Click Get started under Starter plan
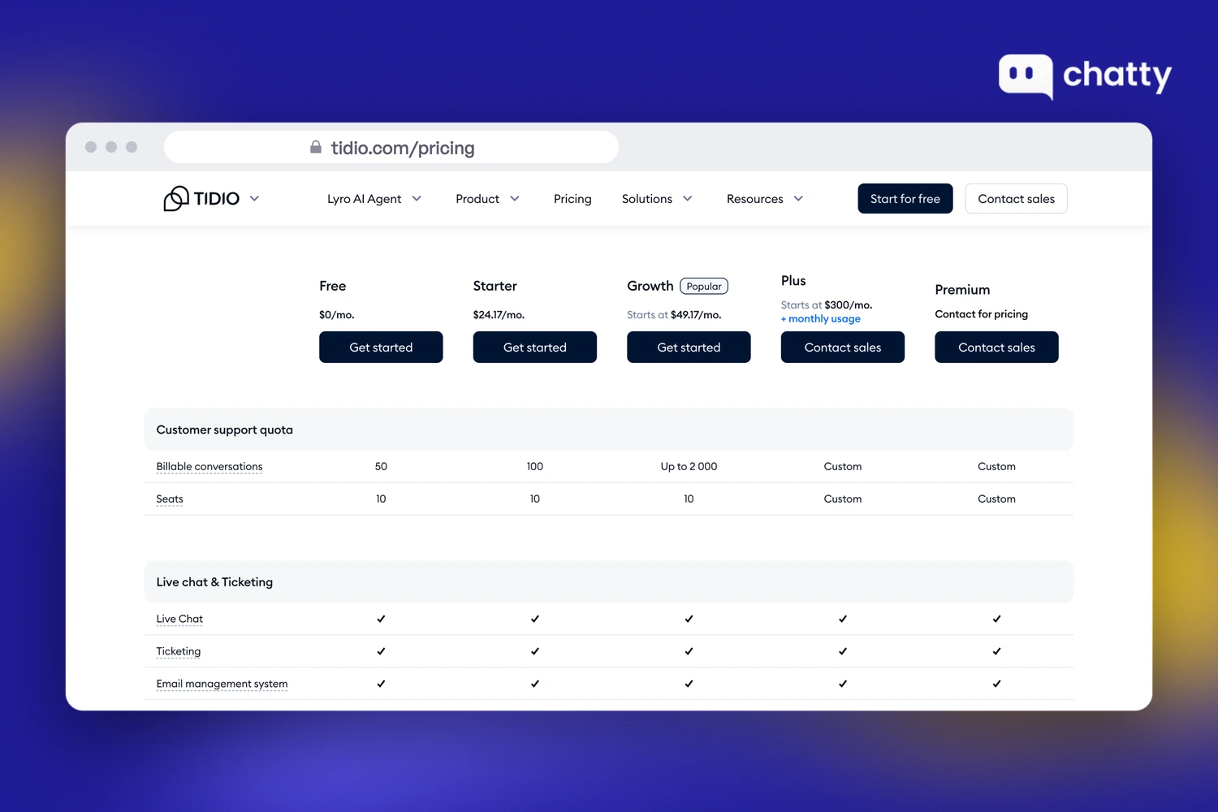The image size is (1218, 812). pos(535,348)
